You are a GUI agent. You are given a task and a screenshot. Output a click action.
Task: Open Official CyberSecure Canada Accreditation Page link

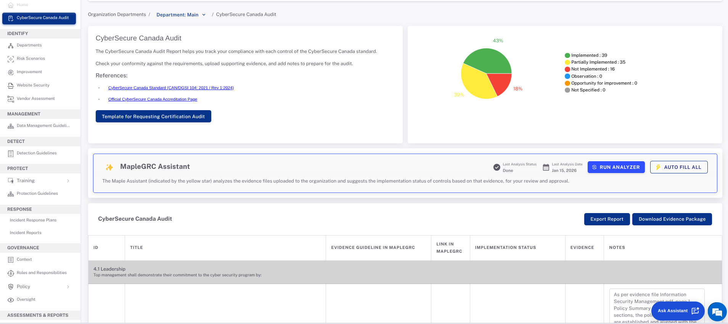coord(153,99)
